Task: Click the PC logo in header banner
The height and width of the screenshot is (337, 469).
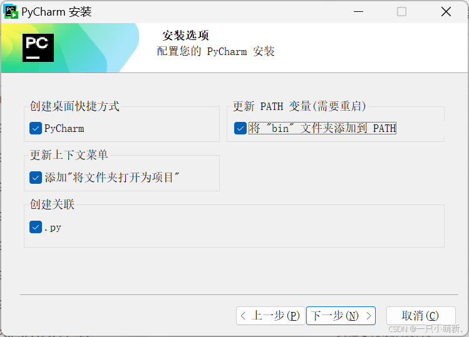Action: point(38,48)
